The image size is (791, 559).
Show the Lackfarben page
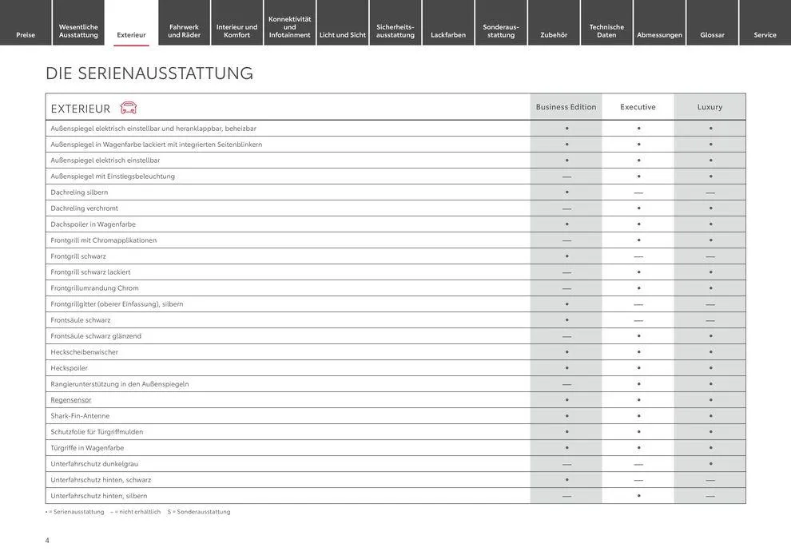(x=448, y=34)
